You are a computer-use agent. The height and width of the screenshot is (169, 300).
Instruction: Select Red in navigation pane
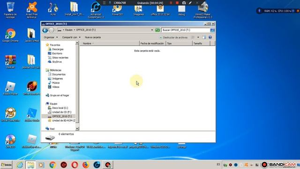(x=50, y=129)
